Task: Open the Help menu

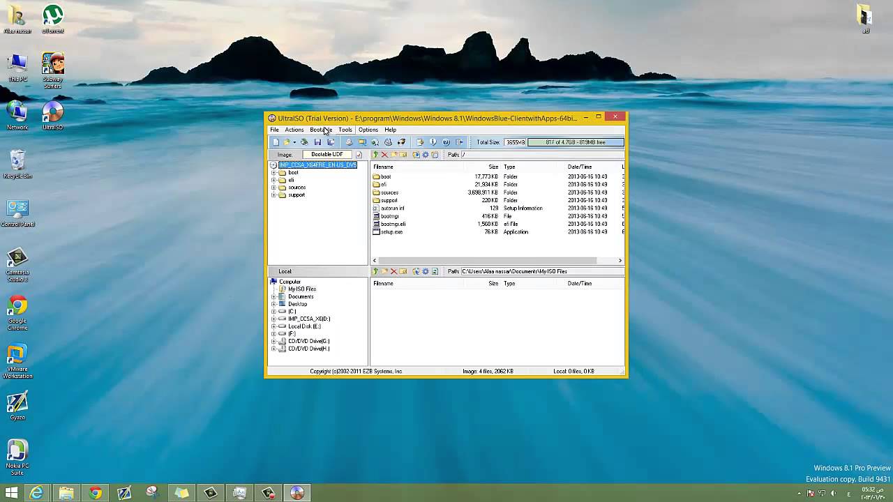Action: coord(390,130)
